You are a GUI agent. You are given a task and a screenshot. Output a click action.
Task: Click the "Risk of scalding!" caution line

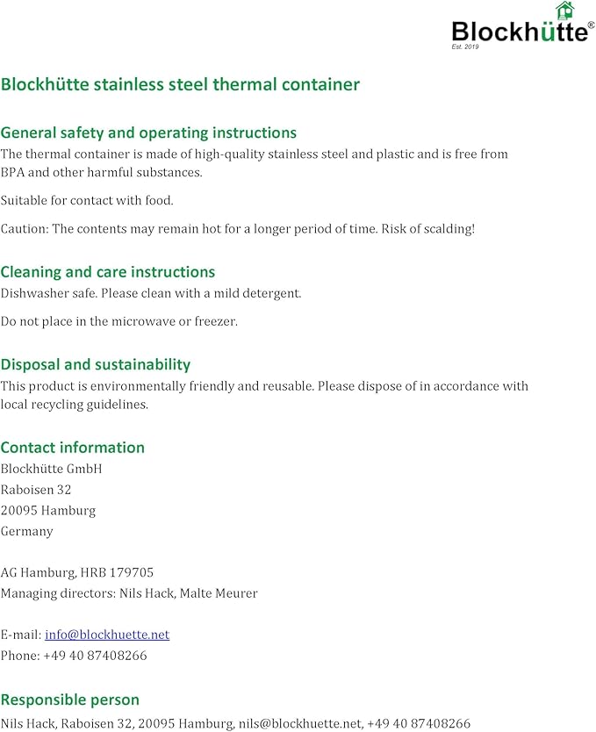click(237, 229)
